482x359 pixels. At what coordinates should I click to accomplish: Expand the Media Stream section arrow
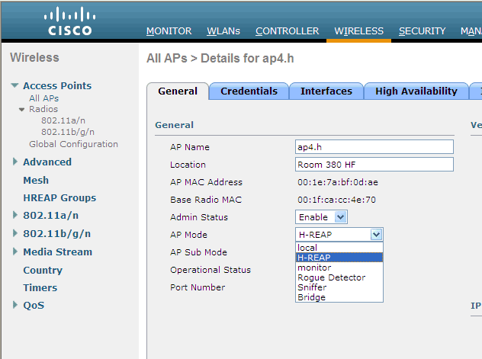point(14,252)
